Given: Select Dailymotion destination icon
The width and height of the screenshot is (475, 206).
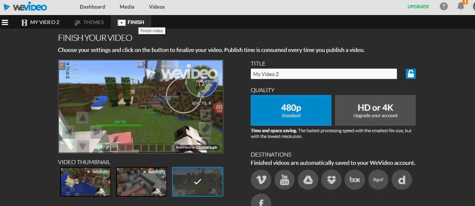Looking at the screenshot, I should [x=402, y=180].
